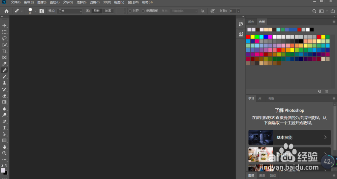Switch to the 颜色 tab
The height and width of the screenshot is (179, 337).
[x=251, y=22]
